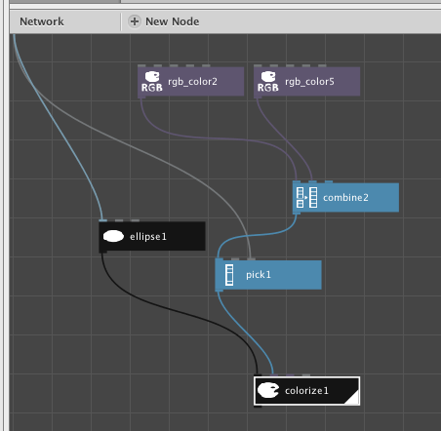Click the output port of rgb_color2
441x431 pixels.
coord(141,98)
